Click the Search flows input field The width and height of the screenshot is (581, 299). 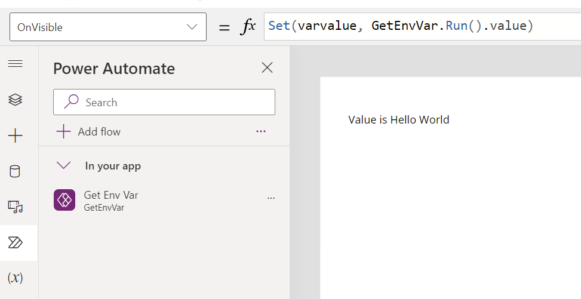pyautogui.click(x=164, y=102)
